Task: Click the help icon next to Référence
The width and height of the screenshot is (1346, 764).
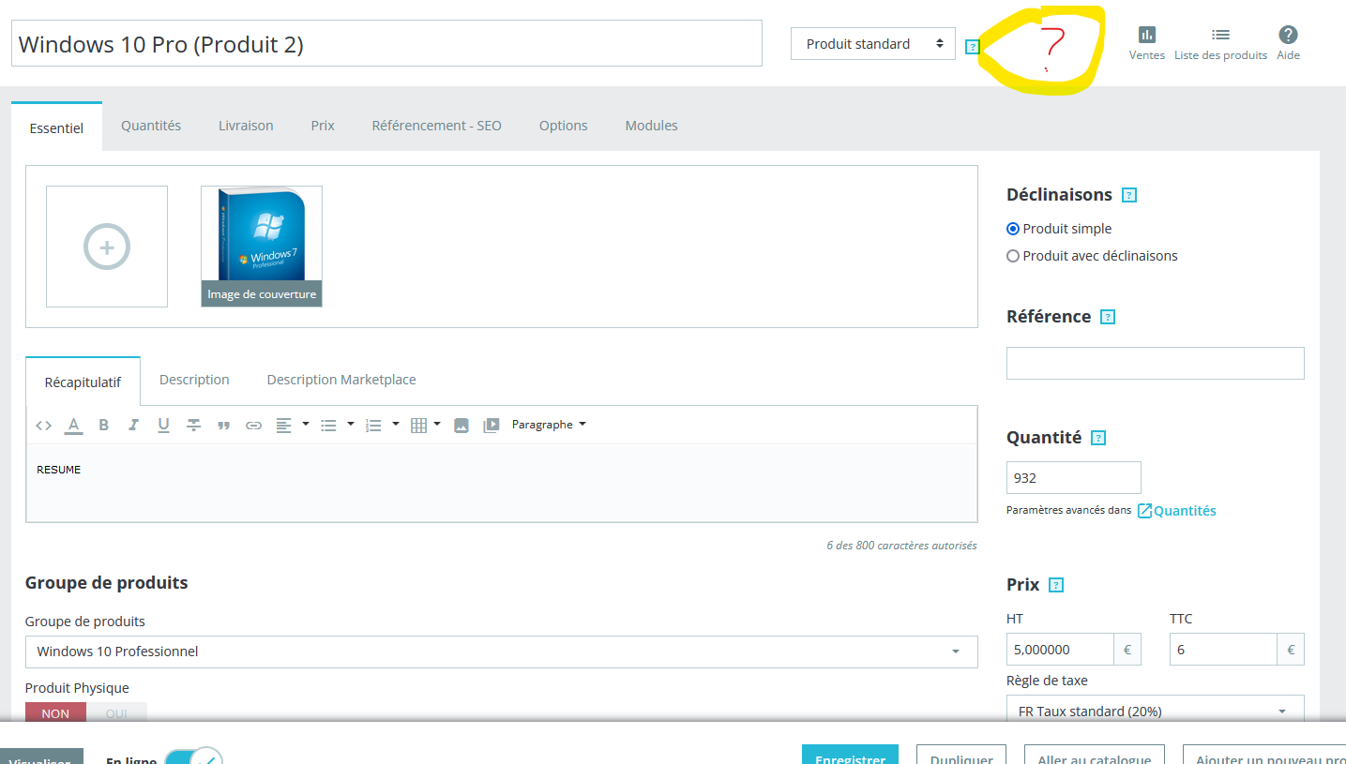Action: (1108, 317)
